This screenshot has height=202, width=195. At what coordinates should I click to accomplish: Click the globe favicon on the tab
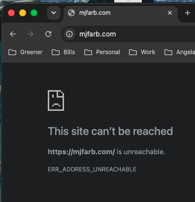(x=71, y=13)
